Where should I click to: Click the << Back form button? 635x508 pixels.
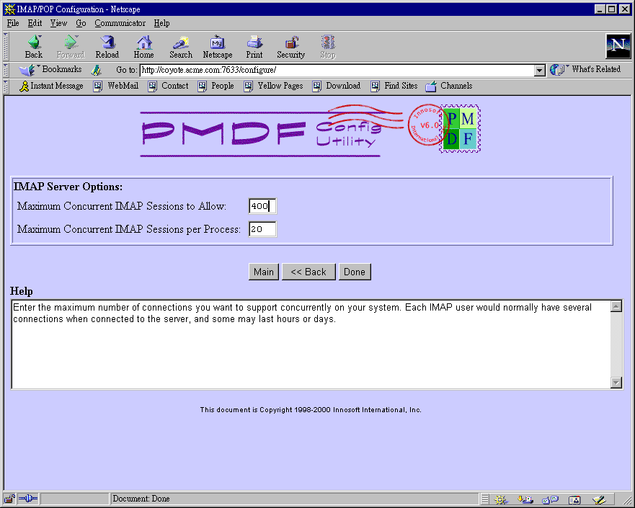click(308, 272)
